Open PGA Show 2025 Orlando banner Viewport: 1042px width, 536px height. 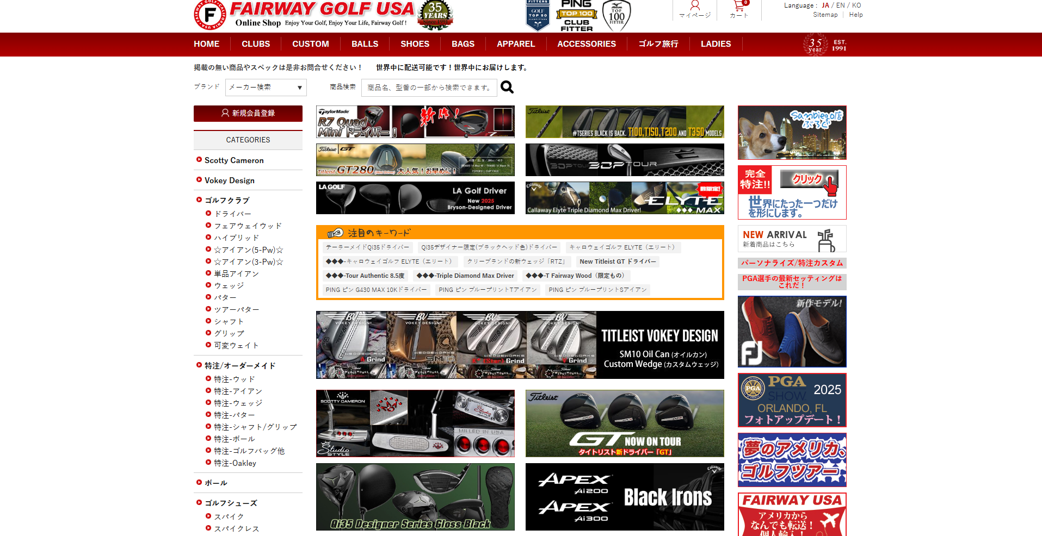[x=792, y=400]
